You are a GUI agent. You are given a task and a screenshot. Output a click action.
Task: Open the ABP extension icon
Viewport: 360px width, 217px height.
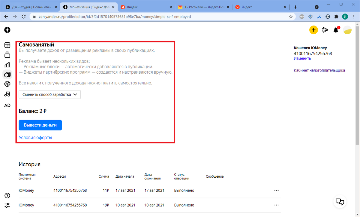[x=302, y=17]
